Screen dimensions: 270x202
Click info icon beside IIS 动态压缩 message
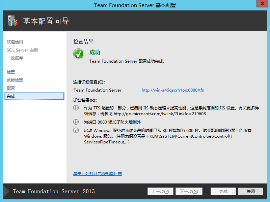[x=76, y=108]
